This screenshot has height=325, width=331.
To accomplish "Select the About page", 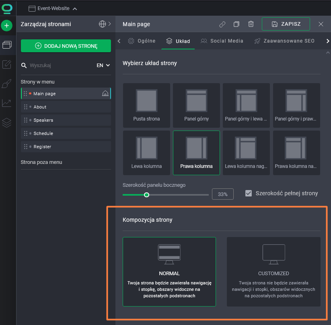I will click(66, 107).
